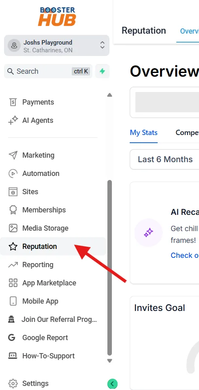Click the Google G icon

click(x=12, y=338)
